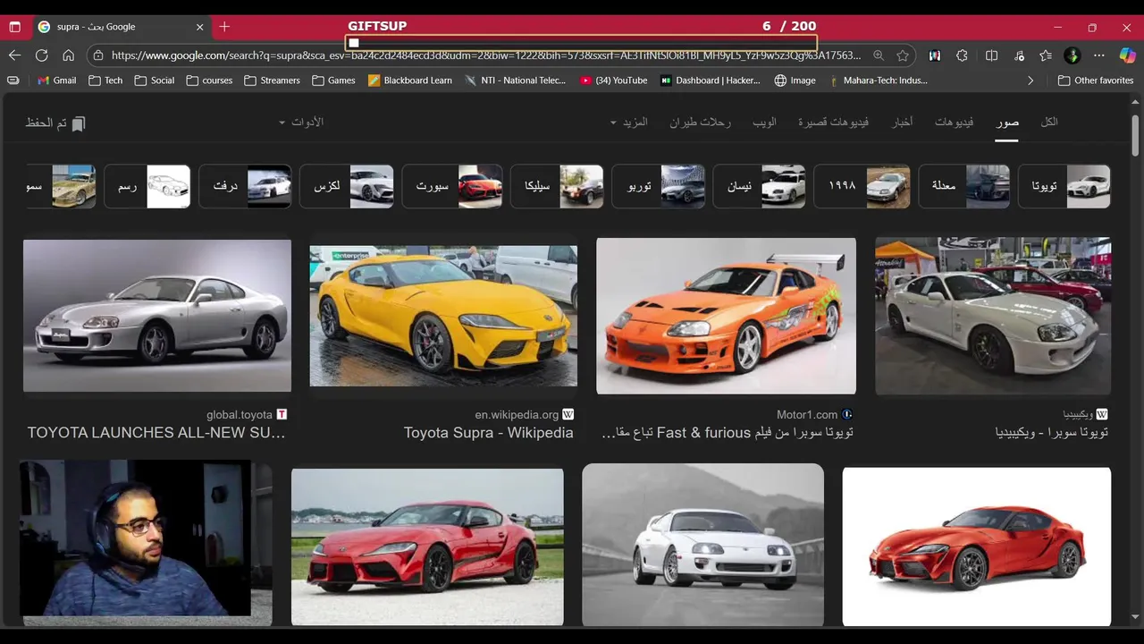Open the Streamers bookmarks folder

click(x=272, y=80)
